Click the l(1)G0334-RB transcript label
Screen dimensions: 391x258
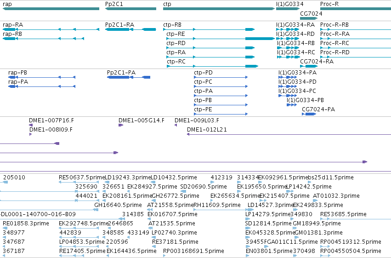pyautogui.click(x=296, y=43)
